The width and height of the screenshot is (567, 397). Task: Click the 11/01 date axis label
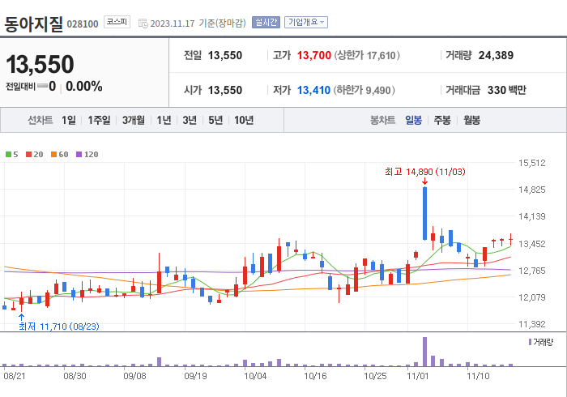418,376
